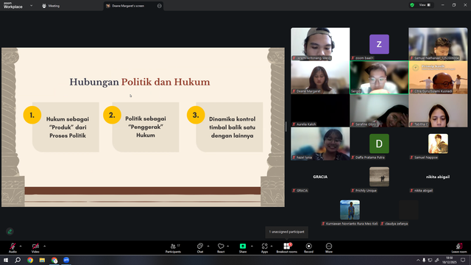The image size is (471, 265).
Task: Select Serafine Glory's video tile
Action: (379, 110)
